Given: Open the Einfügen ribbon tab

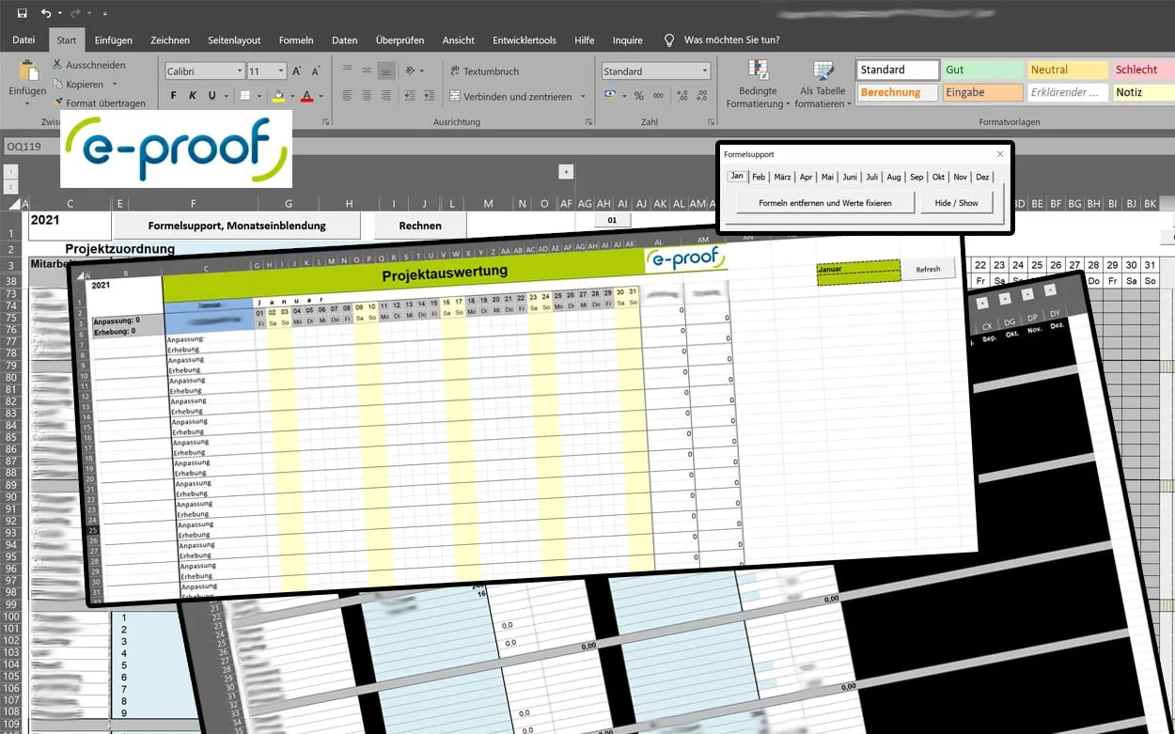Looking at the screenshot, I should pos(113,40).
